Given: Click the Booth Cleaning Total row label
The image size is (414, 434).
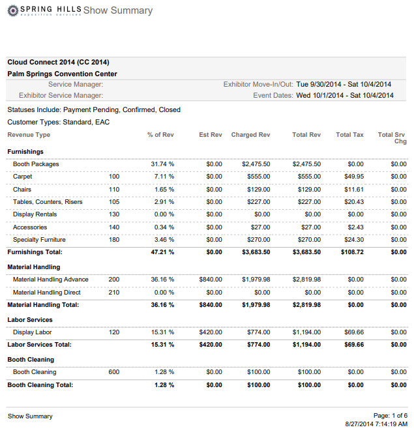Looking at the screenshot, I should tap(40, 384).
